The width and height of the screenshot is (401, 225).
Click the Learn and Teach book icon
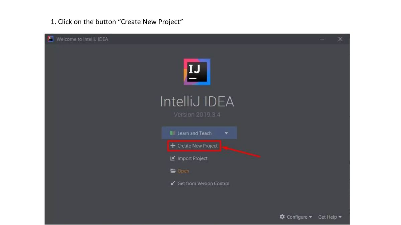click(x=173, y=133)
